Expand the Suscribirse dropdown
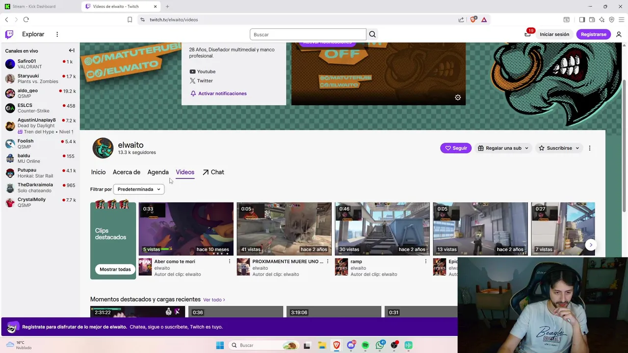This screenshot has width=628, height=353. (559, 148)
